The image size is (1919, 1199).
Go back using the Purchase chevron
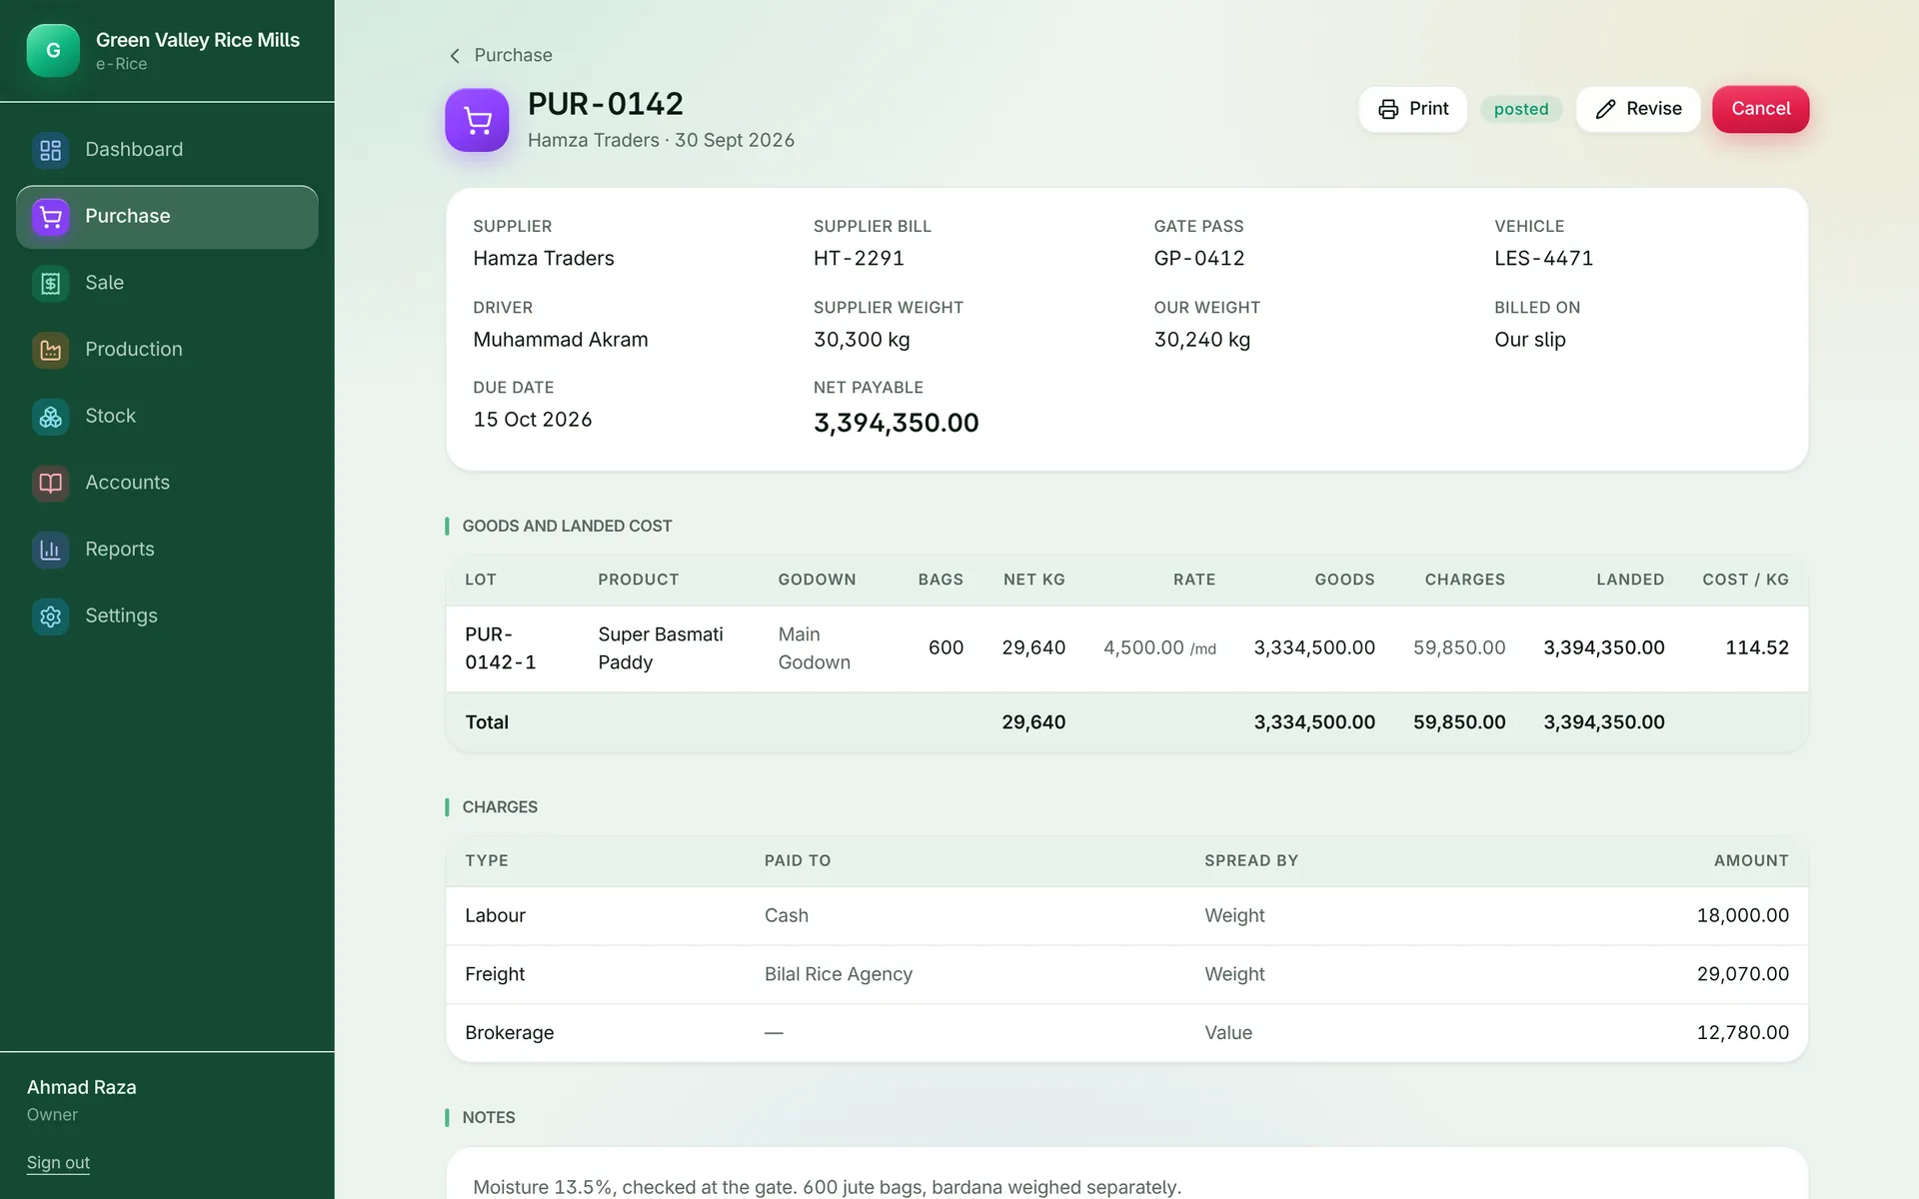455,56
